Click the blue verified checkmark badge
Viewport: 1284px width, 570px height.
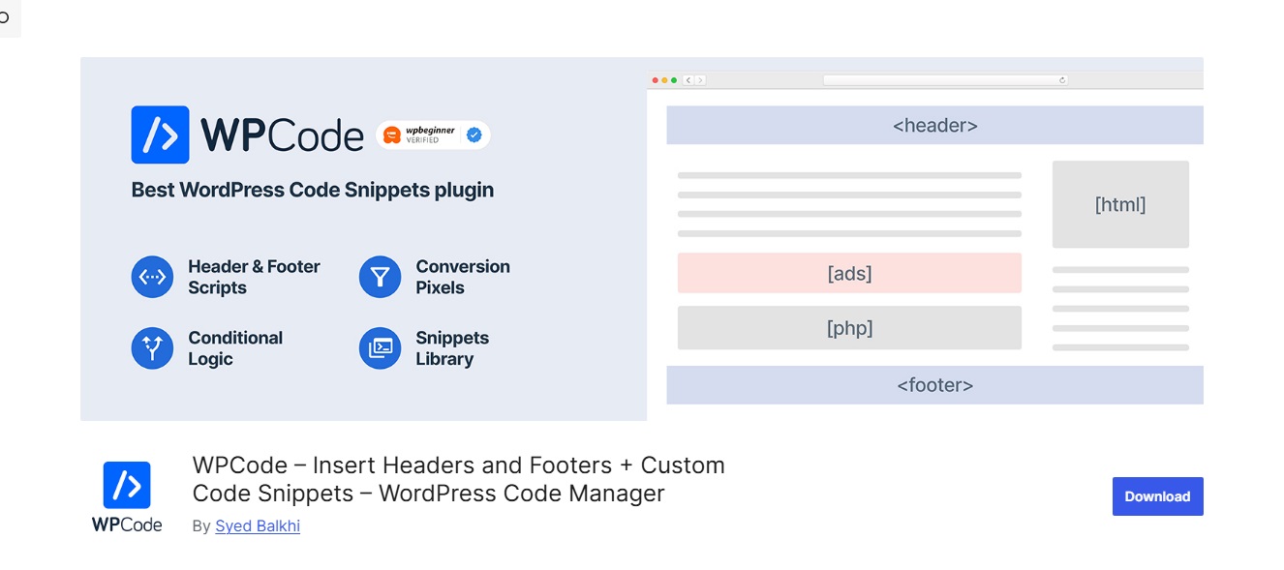pos(474,135)
